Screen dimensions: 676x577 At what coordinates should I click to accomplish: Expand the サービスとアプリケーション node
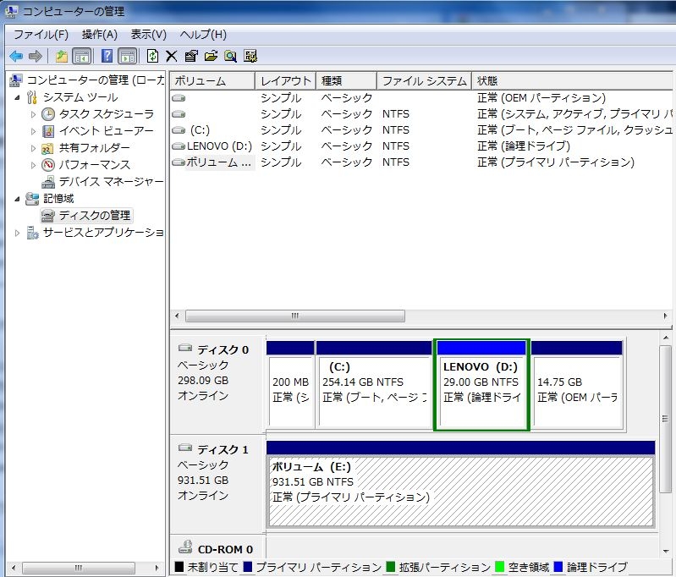[x=17, y=233]
